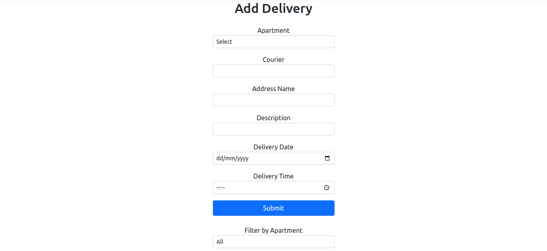This screenshot has width=547, height=251.
Task: Select the year (yyyy) segment of Delivery Date
Action: tap(242, 158)
